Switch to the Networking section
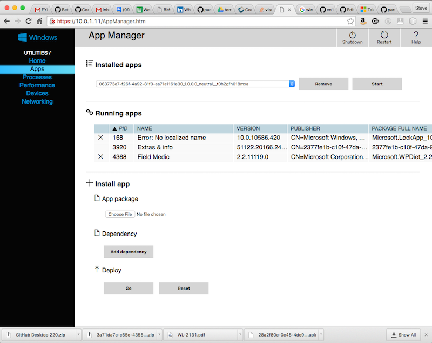 click(37, 101)
